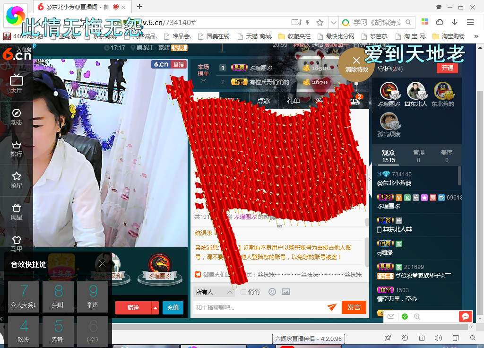Screen dimensions: 484x348
Task: Select the 观众 1515 audience tab
Action: pyautogui.click(x=389, y=156)
